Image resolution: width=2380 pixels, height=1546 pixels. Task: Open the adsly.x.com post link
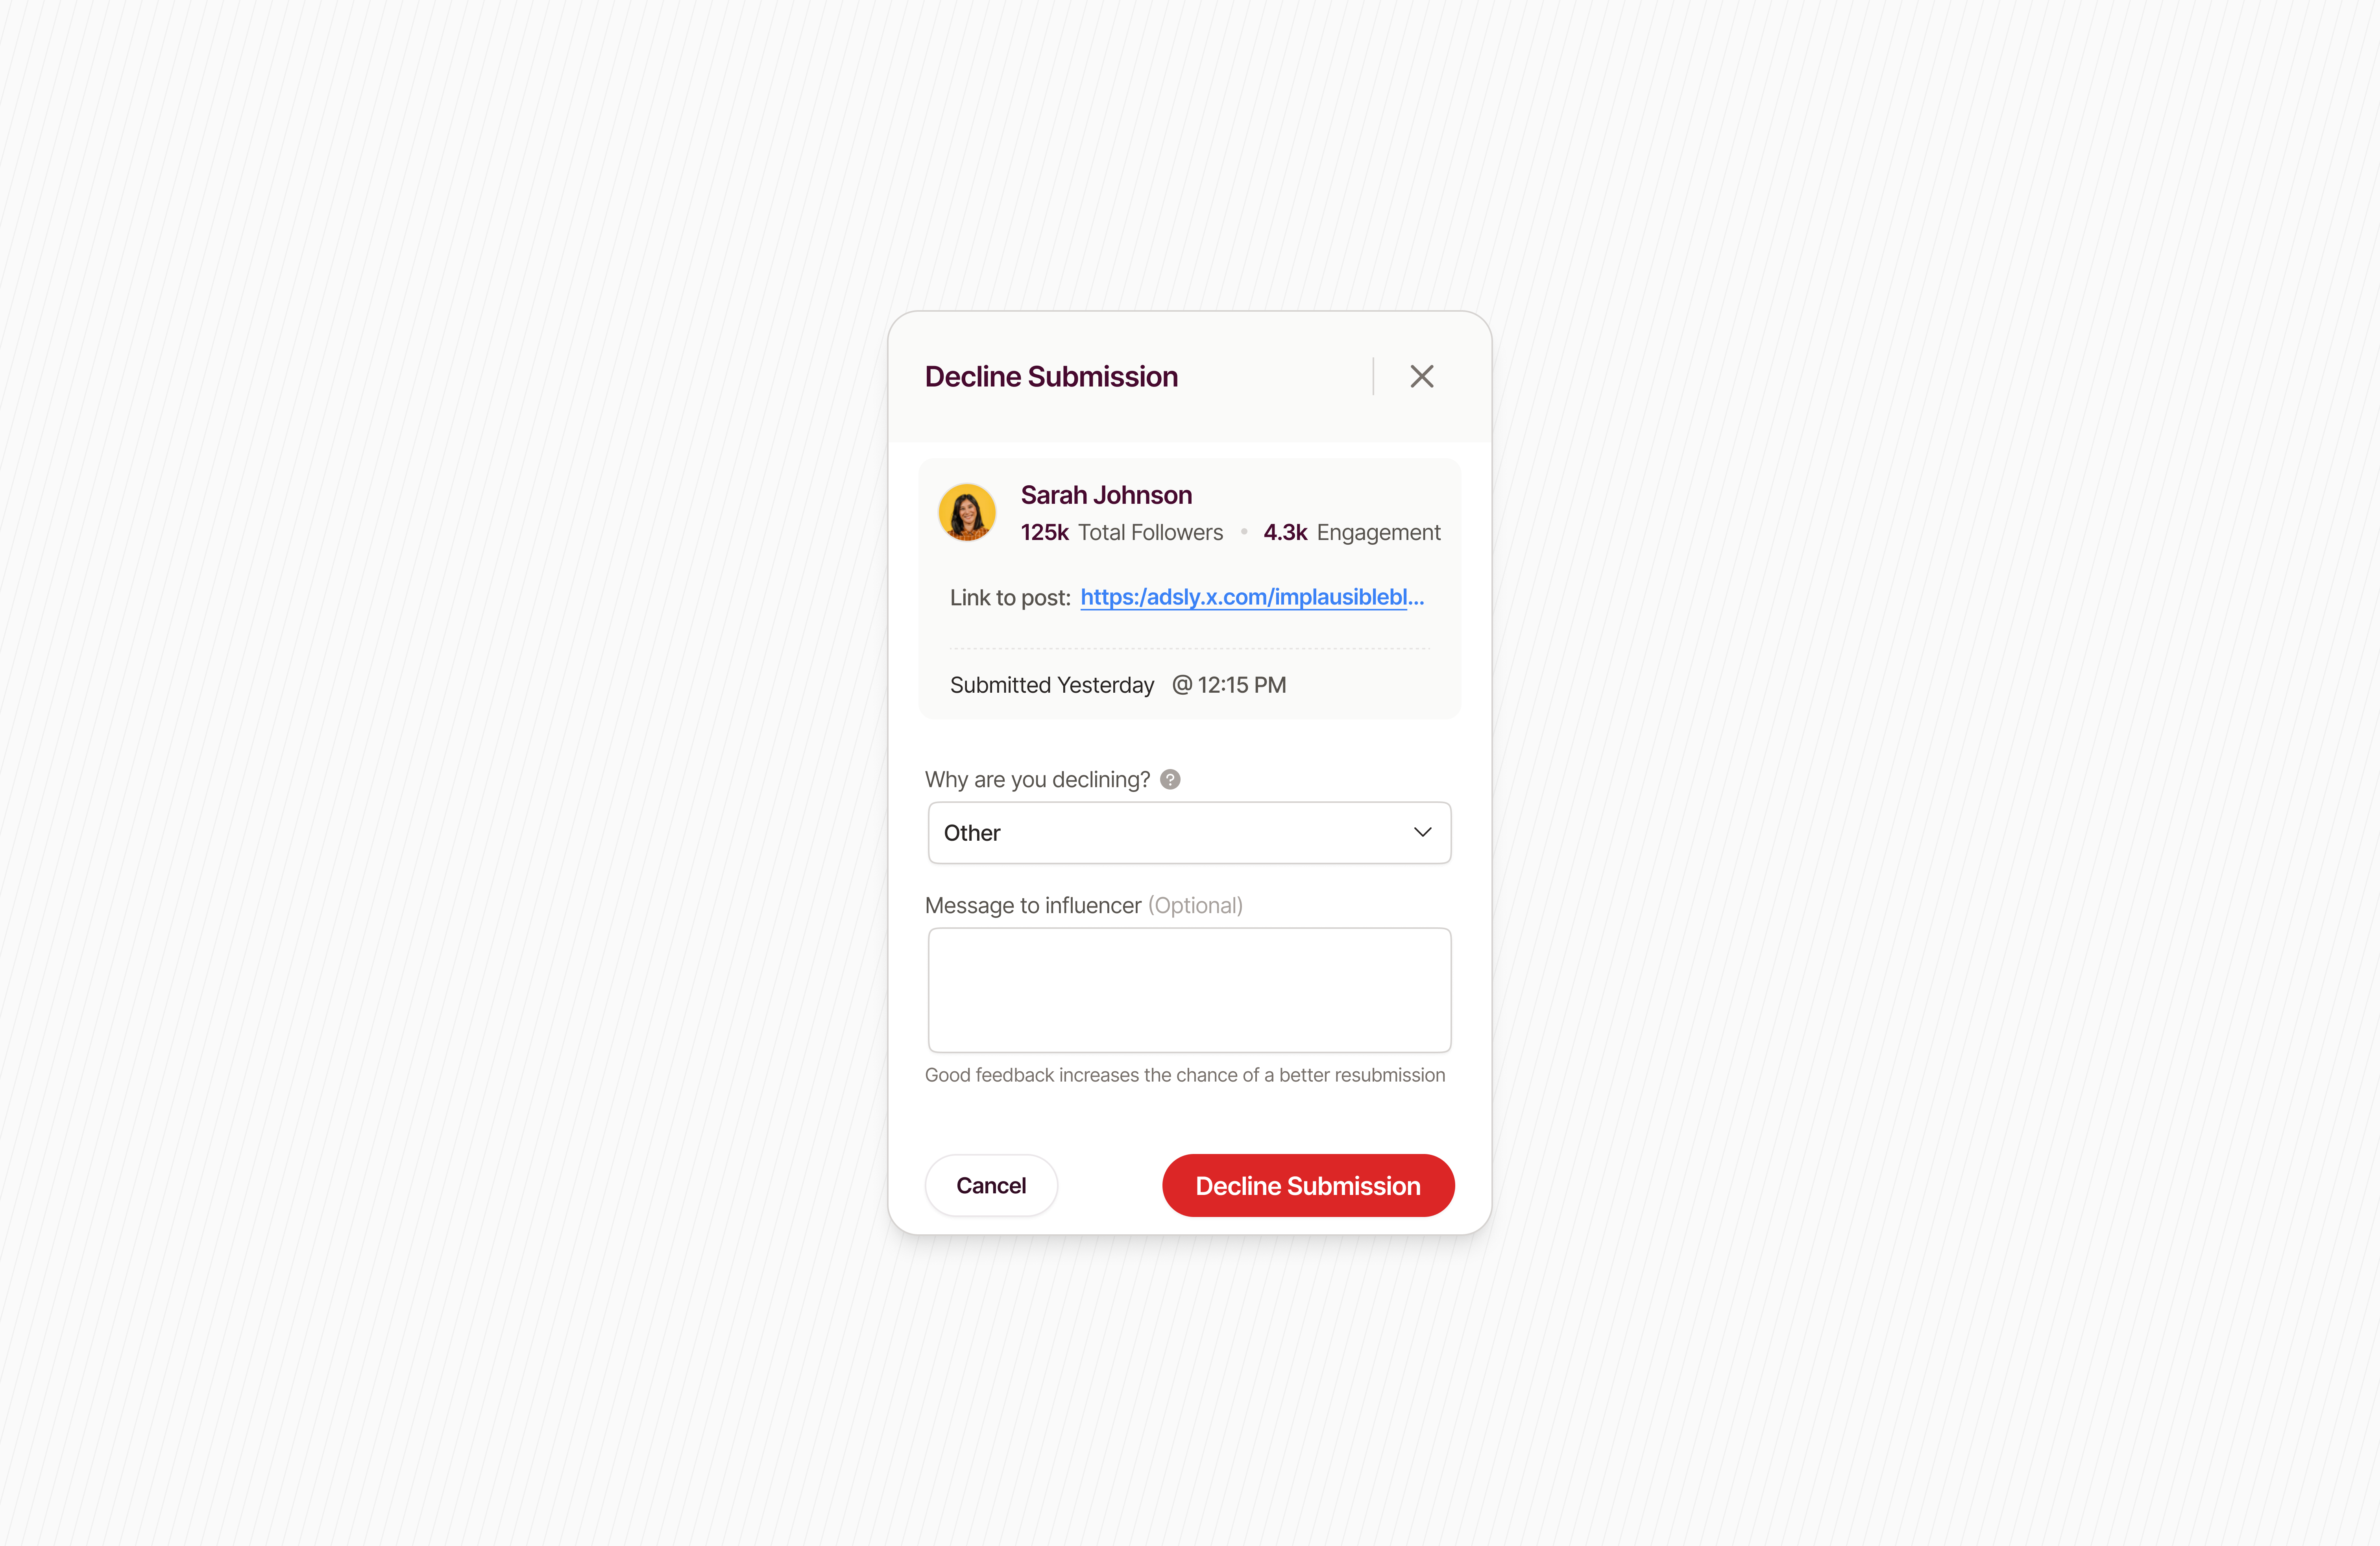click(1252, 597)
